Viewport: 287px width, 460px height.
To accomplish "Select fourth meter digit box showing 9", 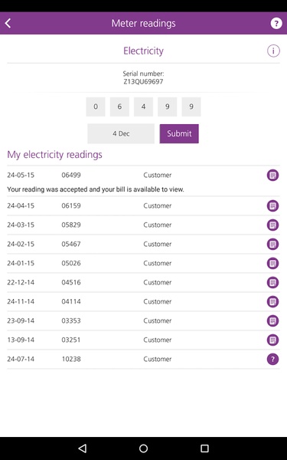I will 167,107.
